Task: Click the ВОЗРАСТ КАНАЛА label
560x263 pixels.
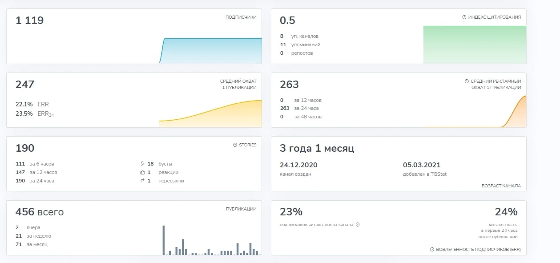Action: (501, 186)
